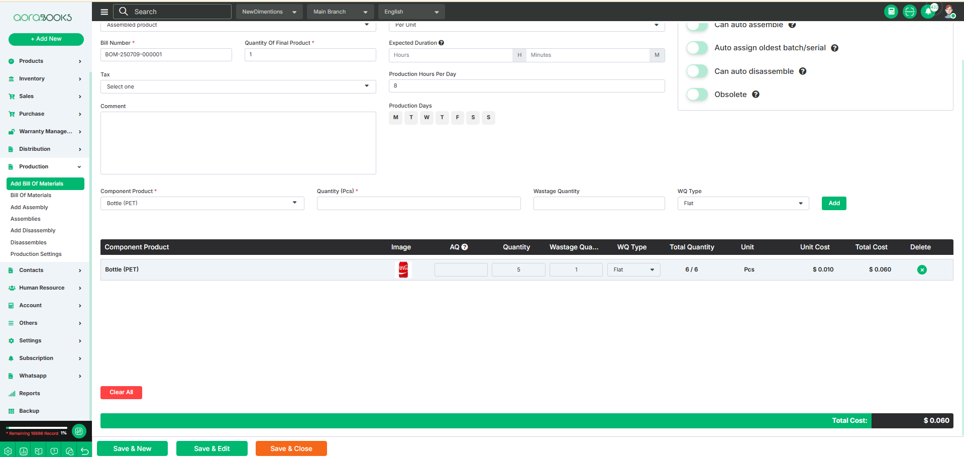The image size is (964, 457).
Task: Open Bill Of Materials submenu item
Action: [31, 196]
